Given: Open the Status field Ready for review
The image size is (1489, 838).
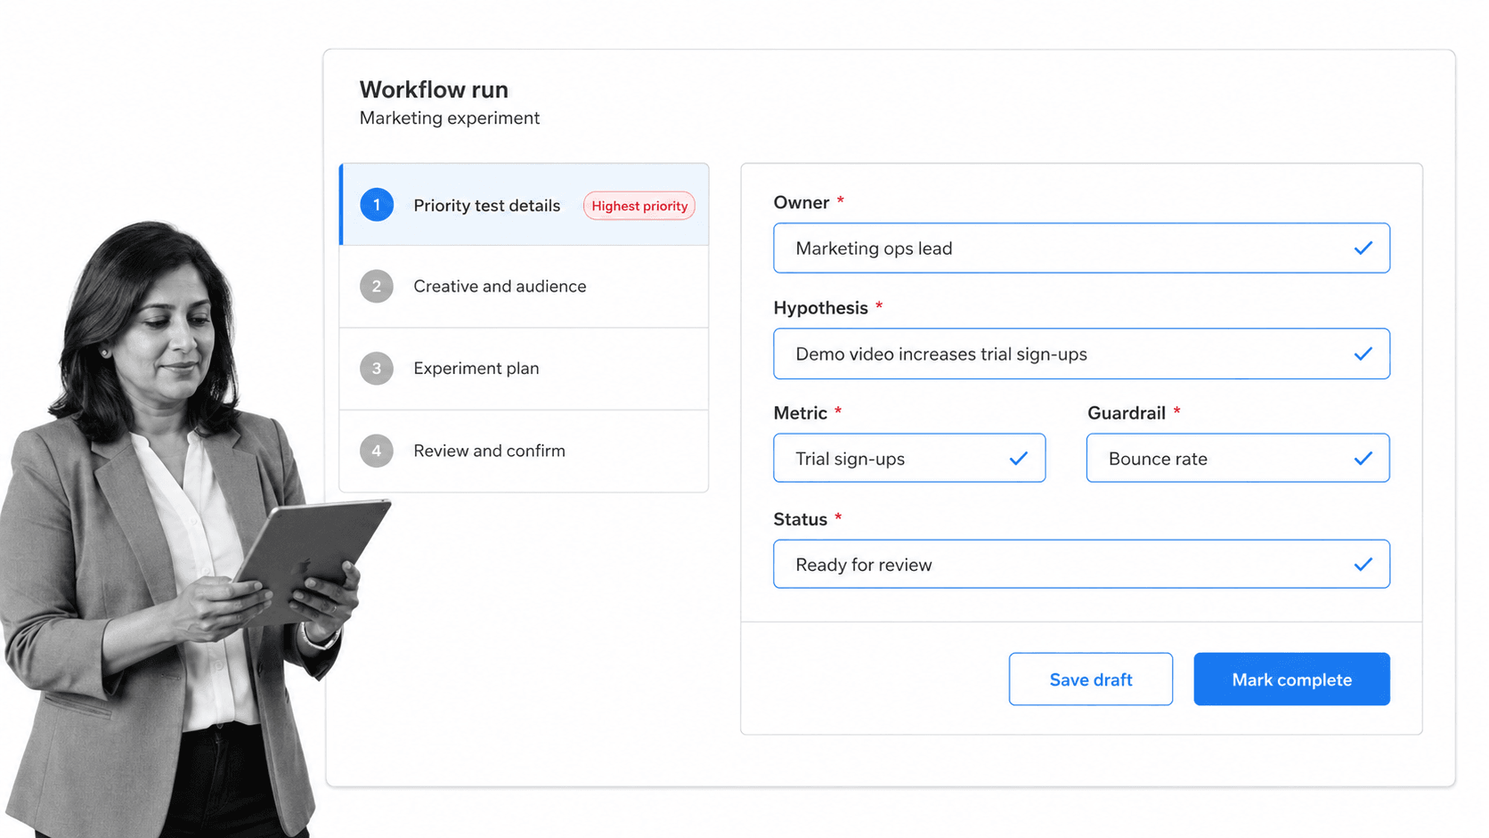Looking at the screenshot, I should point(1081,565).
